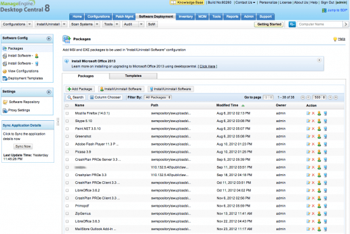
Task: Delete the MailStore Outlook Add-In package
Action: tap(313, 229)
